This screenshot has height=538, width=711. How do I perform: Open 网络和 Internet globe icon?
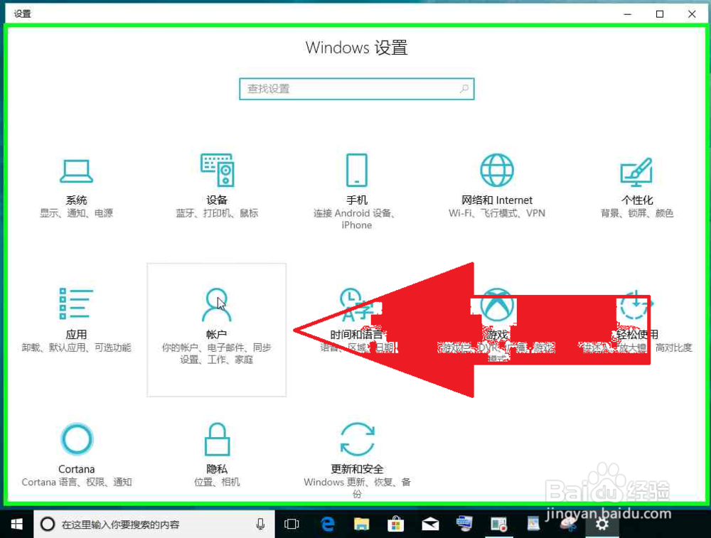[x=497, y=170]
